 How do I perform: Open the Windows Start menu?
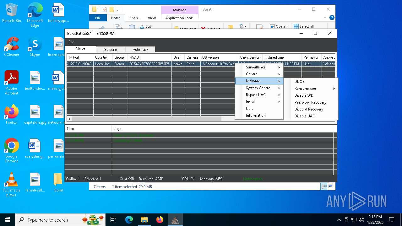pyautogui.click(x=8, y=220)
